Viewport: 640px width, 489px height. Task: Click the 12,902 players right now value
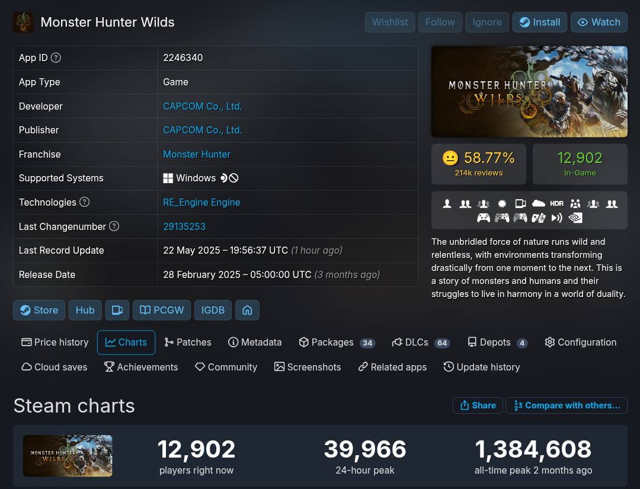196,449
